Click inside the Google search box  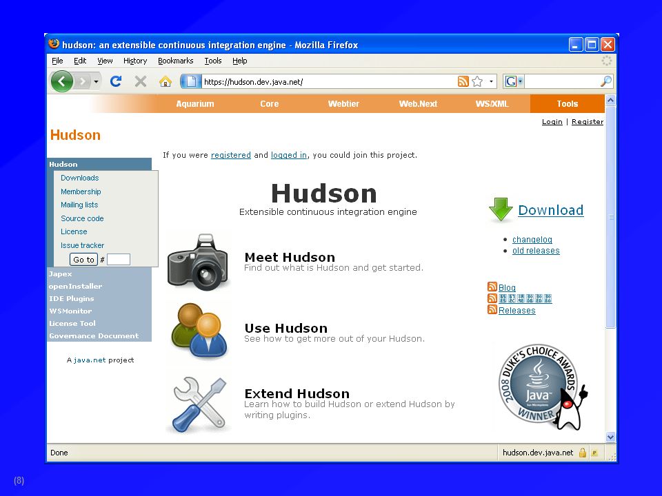[561, 81]
